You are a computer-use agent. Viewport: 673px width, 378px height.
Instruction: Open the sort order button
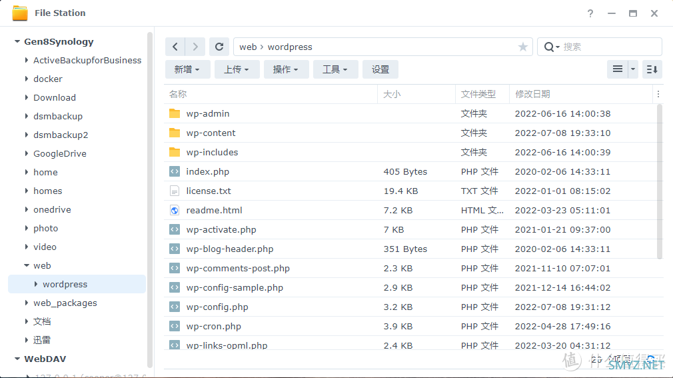(x=652, y=69)
